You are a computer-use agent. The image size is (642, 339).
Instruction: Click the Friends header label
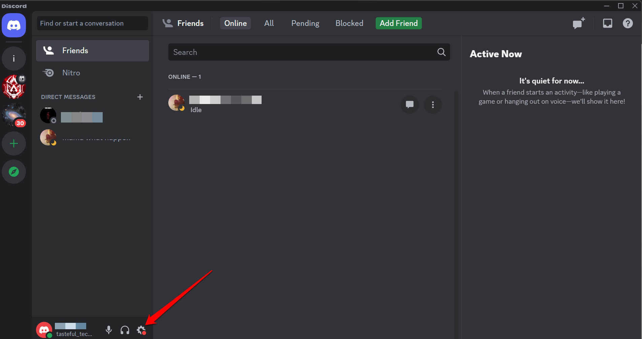190,23
